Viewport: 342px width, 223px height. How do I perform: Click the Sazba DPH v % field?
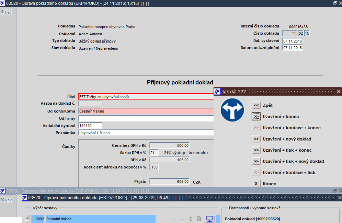click(154, 153)
